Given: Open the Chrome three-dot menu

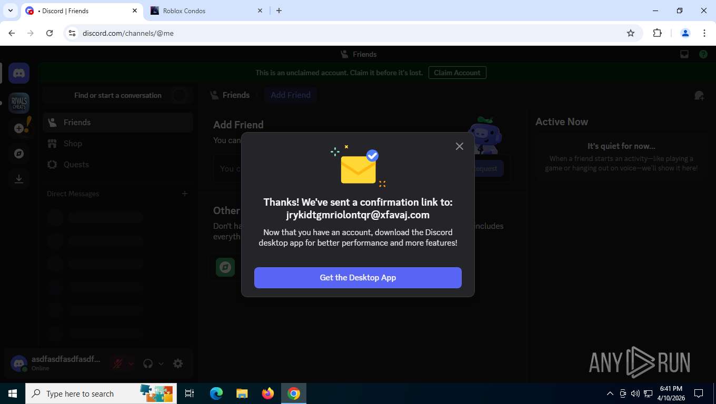Looking at the screenshot, I should [704, 33].
